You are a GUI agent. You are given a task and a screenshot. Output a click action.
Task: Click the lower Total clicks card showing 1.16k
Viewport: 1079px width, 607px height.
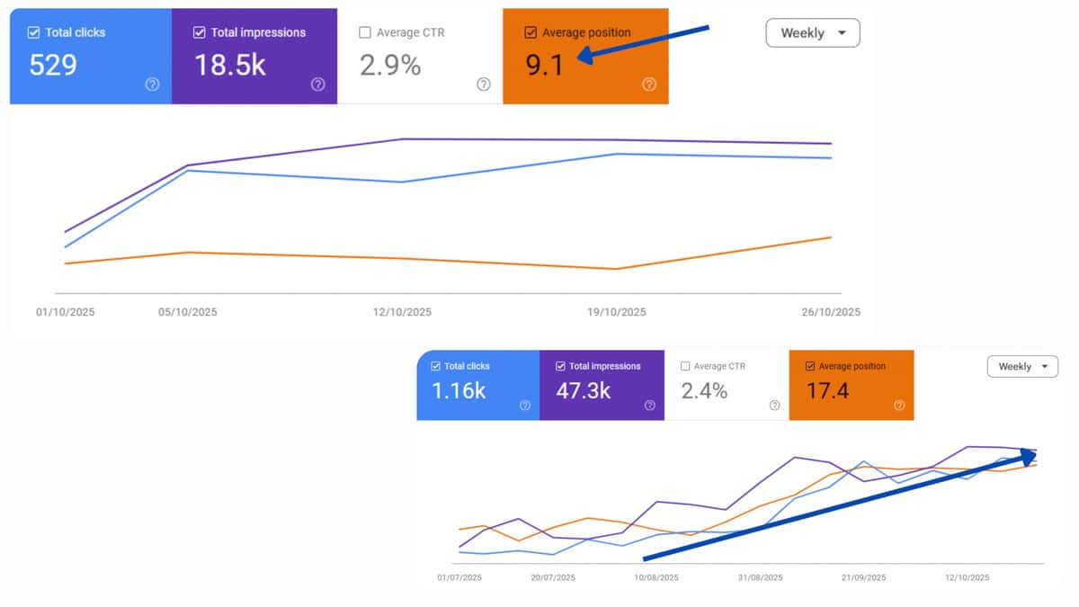[x=477, y=385]
